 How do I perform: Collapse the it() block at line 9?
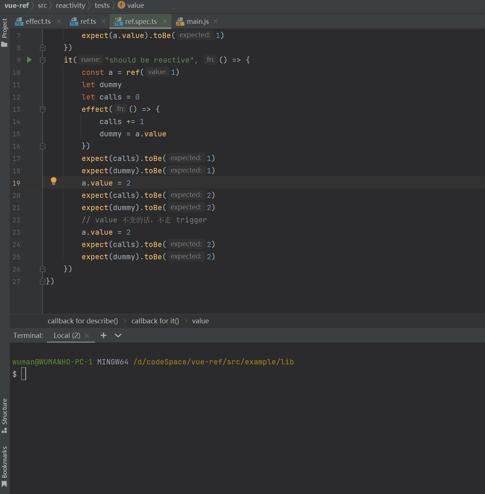(42, 60)
